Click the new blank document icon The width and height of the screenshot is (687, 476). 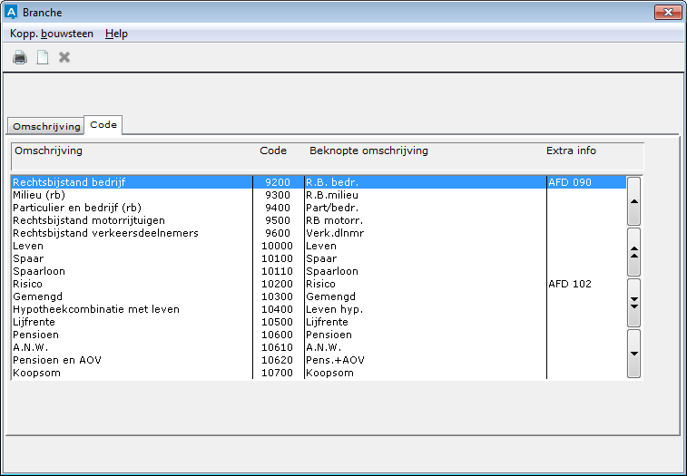coord(42,58)
